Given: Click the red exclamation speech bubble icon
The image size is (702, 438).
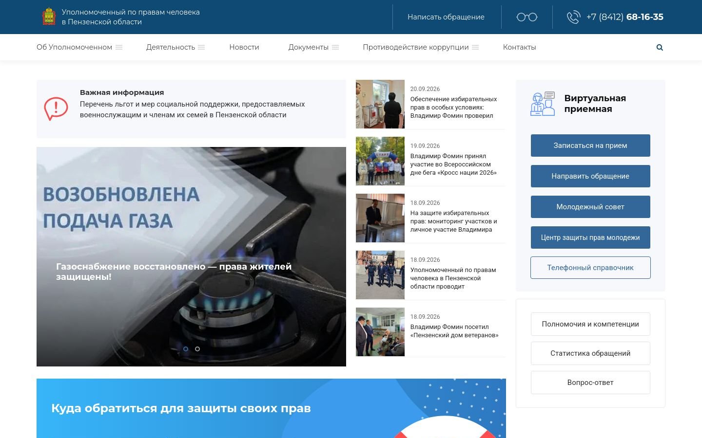Looking at the screenshot, I should pyautogui.click(x=56, y=109).
